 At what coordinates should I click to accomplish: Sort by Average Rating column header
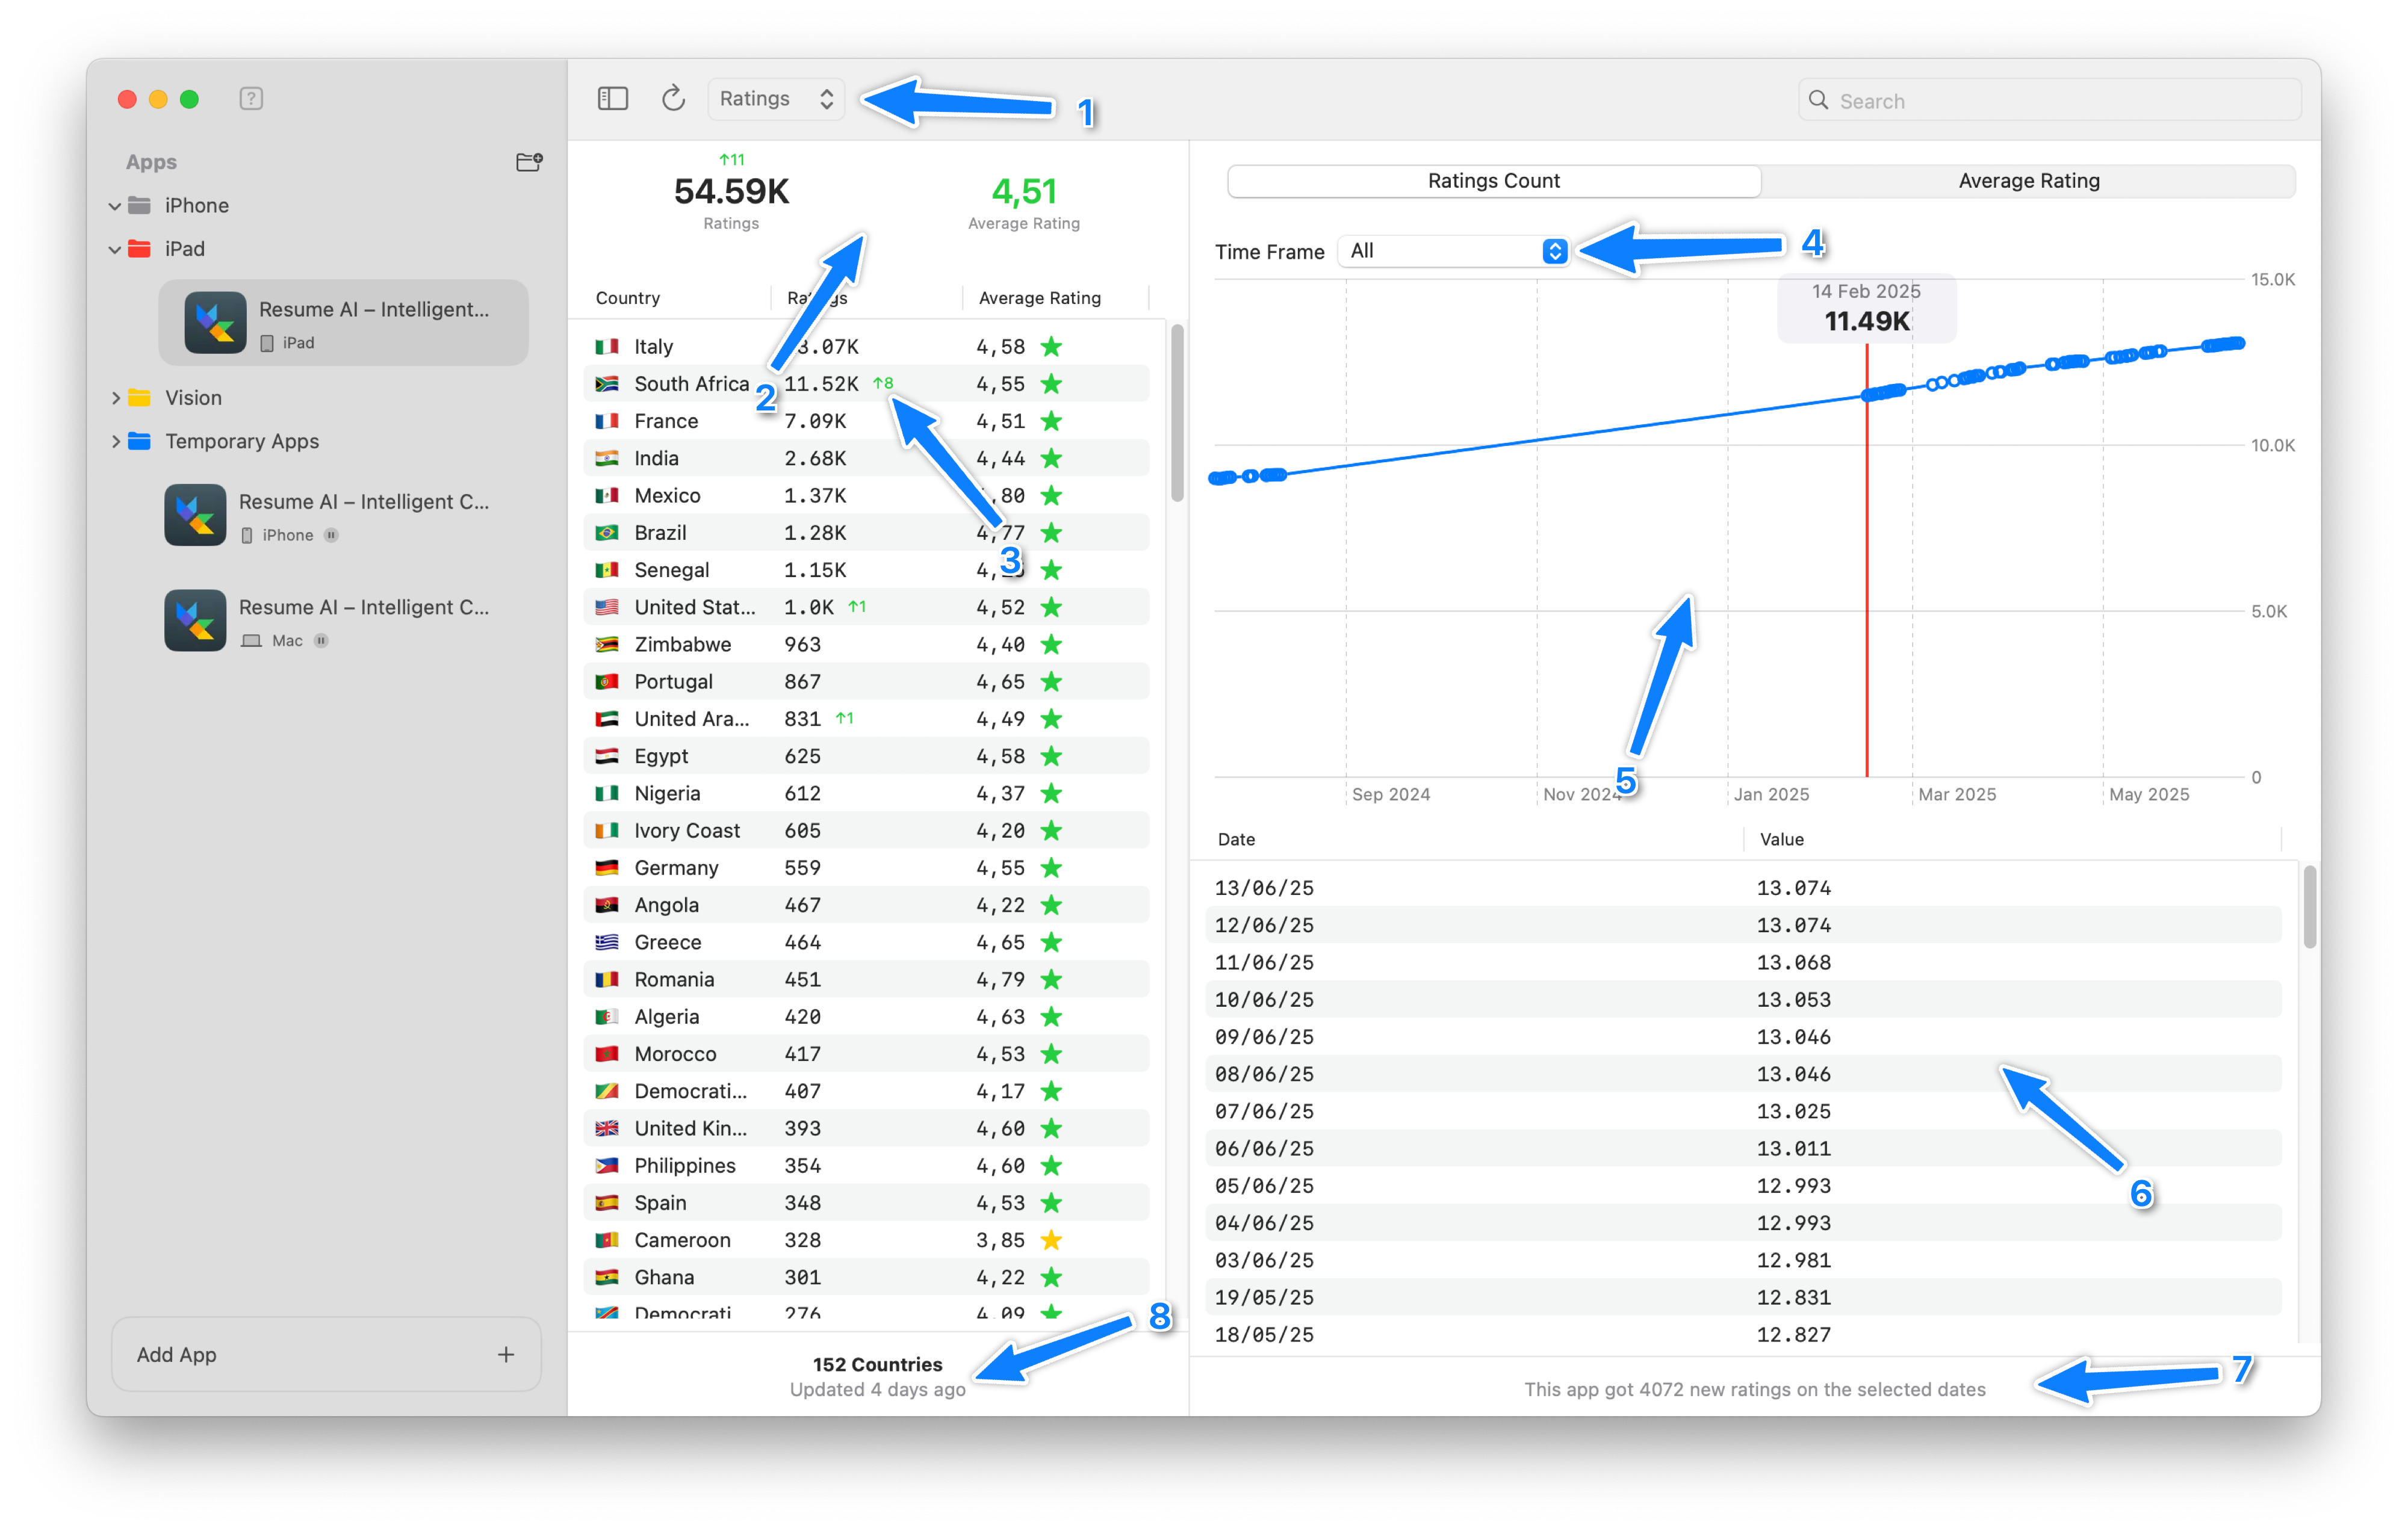[1039, 298]
